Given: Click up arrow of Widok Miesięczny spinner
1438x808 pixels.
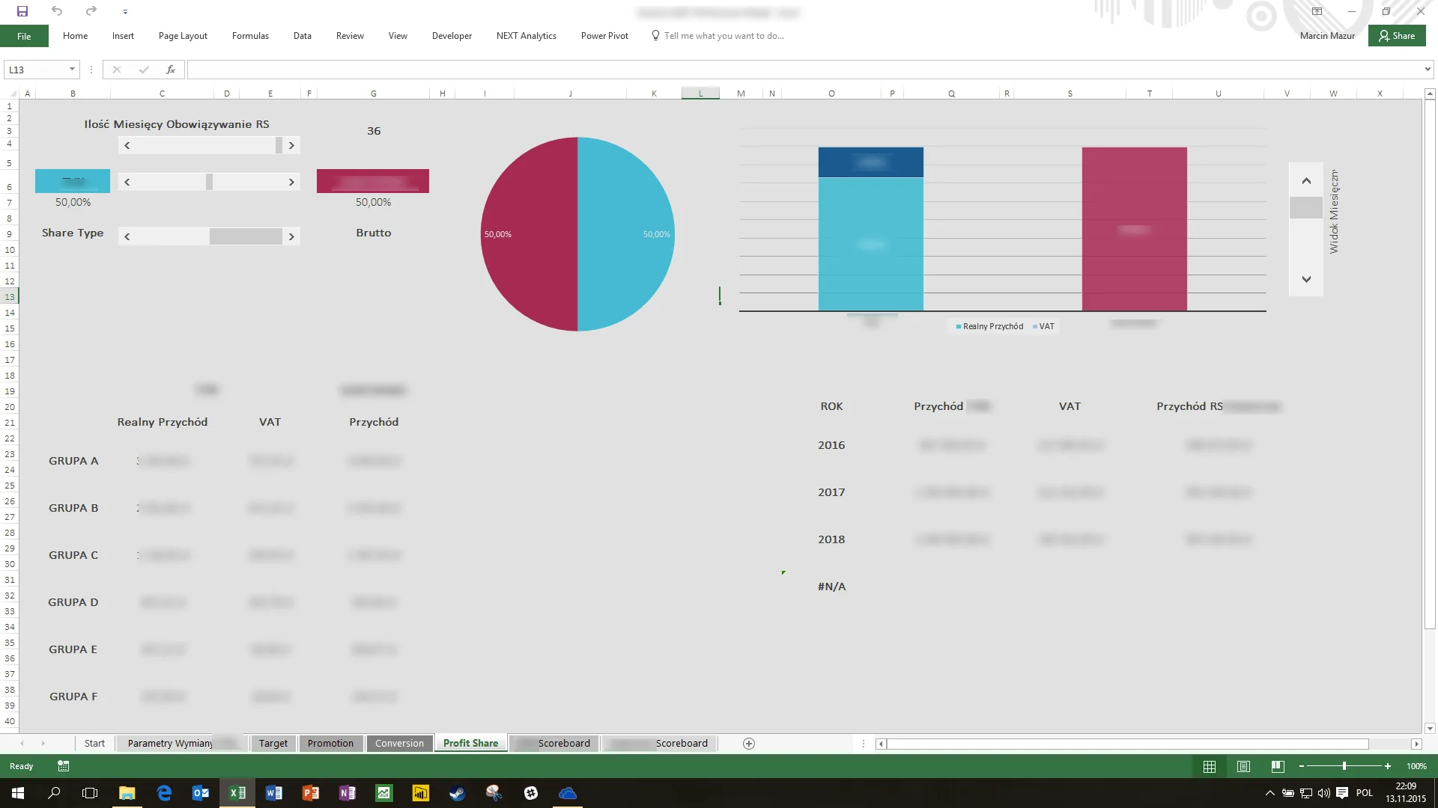Looking at the screenshot, I should [x=1306, y=180].
